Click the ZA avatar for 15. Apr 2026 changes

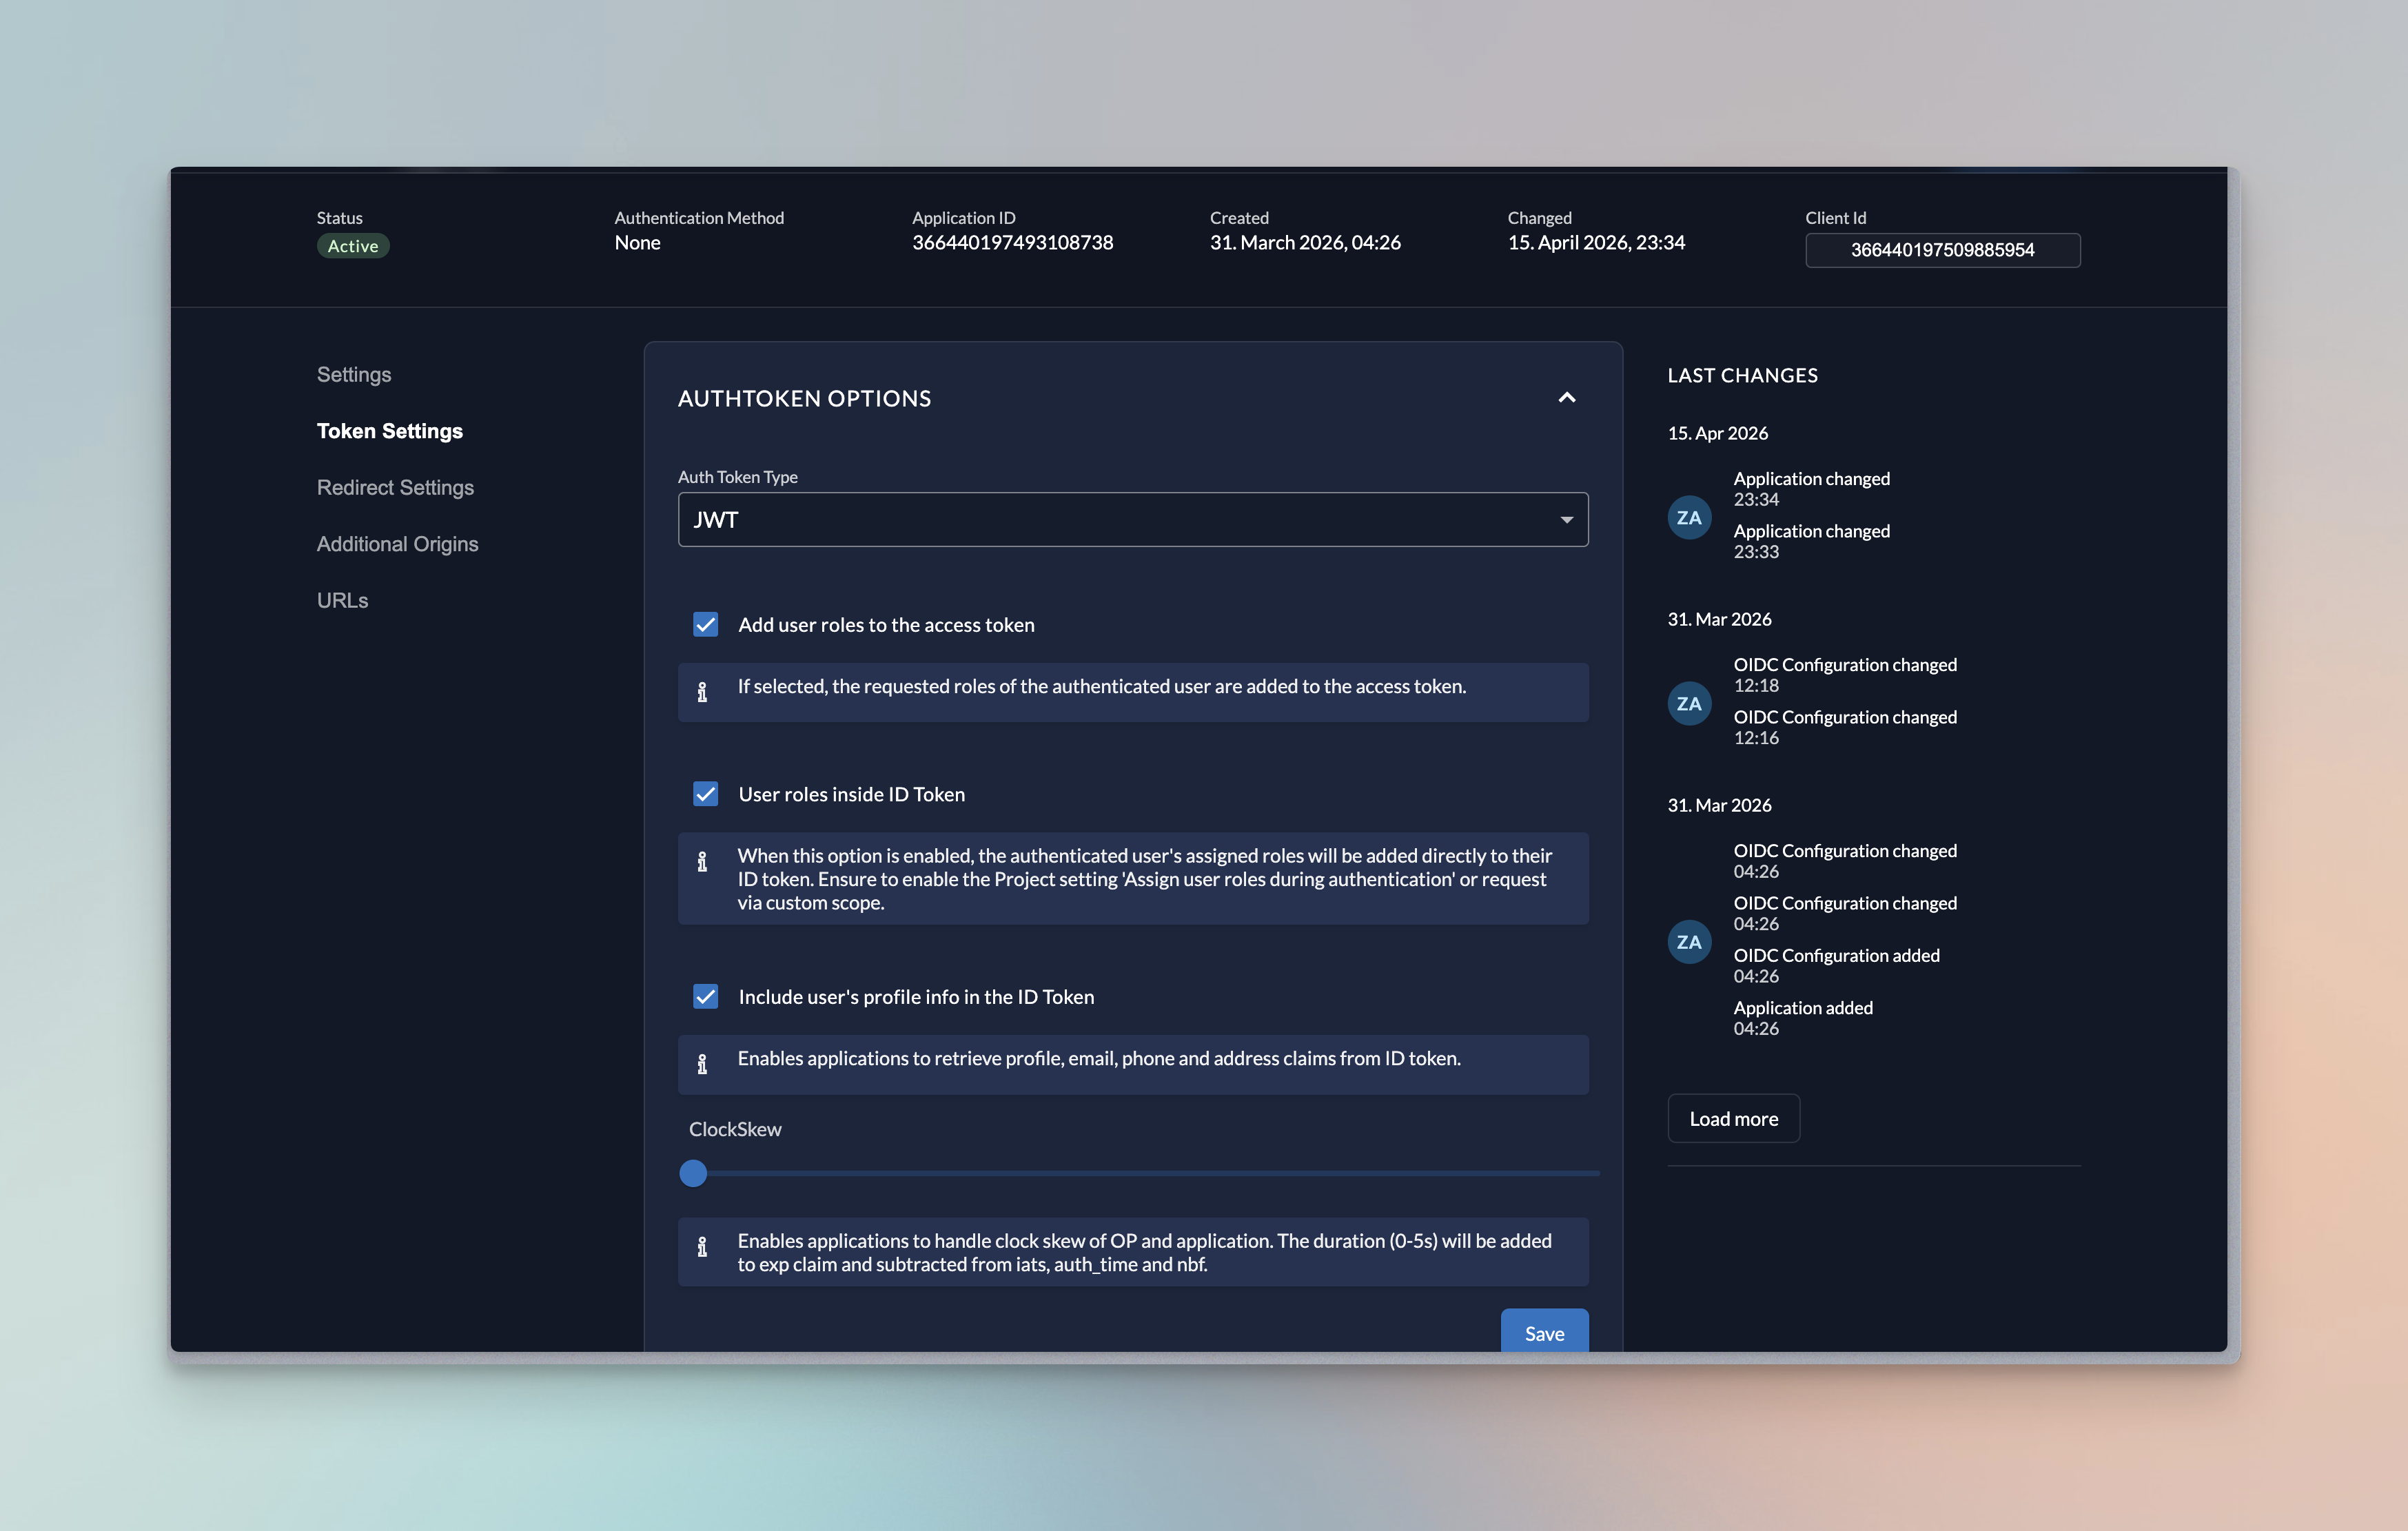[1689, 517]
